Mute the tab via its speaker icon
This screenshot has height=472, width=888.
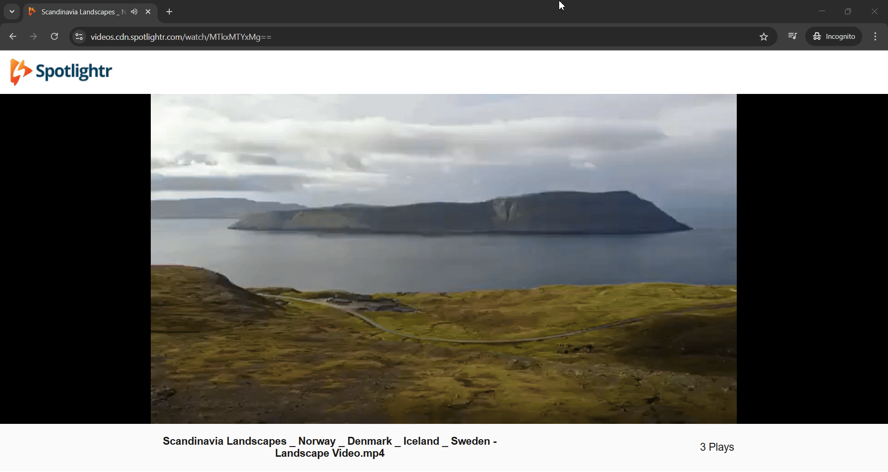(x=134, y=12)
